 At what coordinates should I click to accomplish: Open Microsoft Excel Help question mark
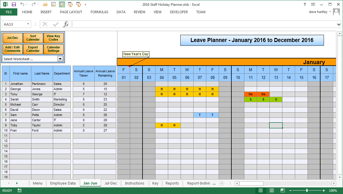pos(305,4)
